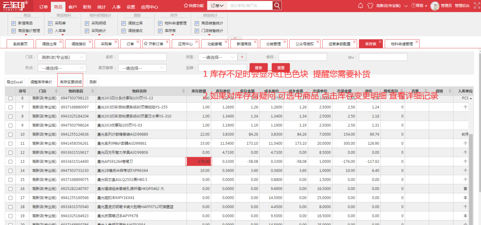Click the red -176.00 stock cell
Image resolution: width=481 pixels, height=225 pixels.
click(199, 162)
